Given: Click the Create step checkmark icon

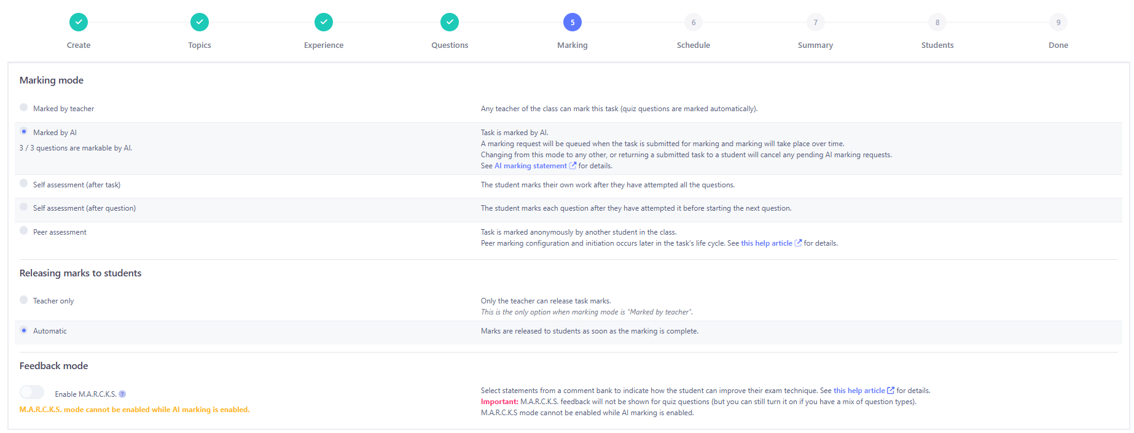Looking at the screenshot, I should pos(79,22).
